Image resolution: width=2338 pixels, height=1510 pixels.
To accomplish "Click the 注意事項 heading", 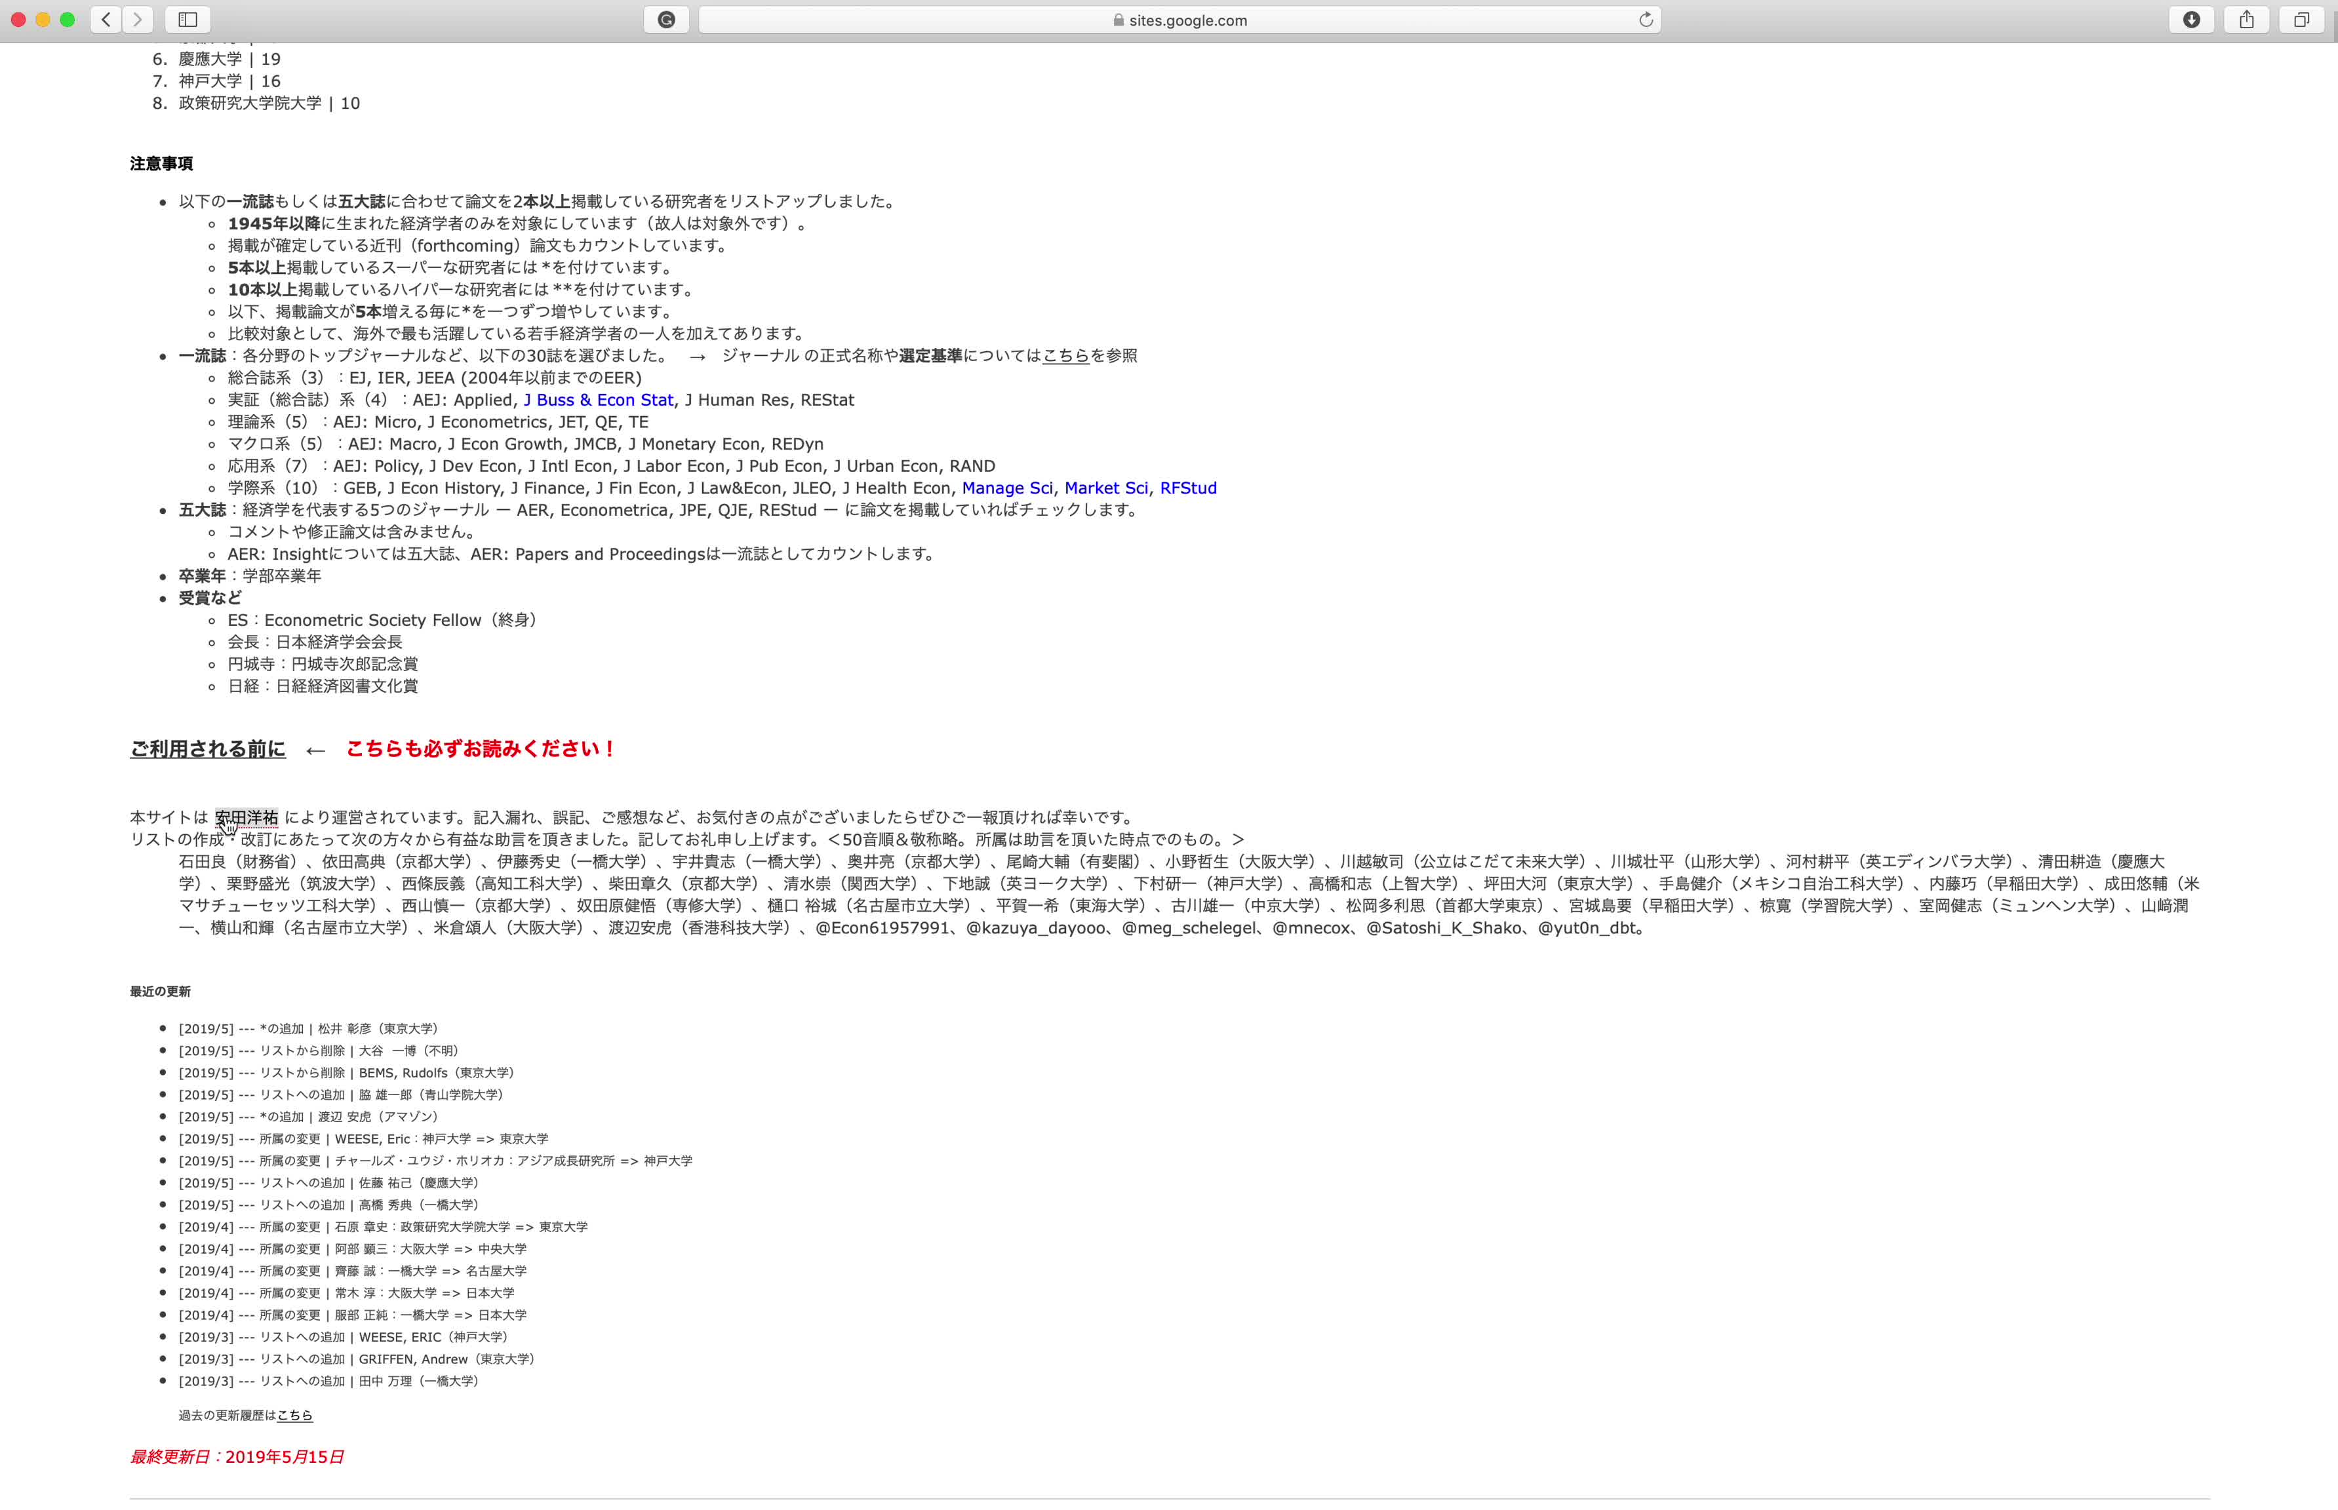I will tap(161, 164).
